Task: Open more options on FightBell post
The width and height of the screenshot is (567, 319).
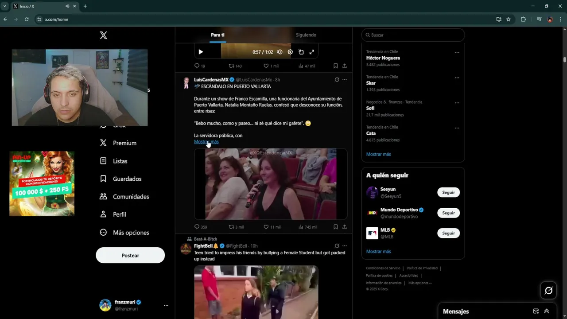Action: point(345,246)
